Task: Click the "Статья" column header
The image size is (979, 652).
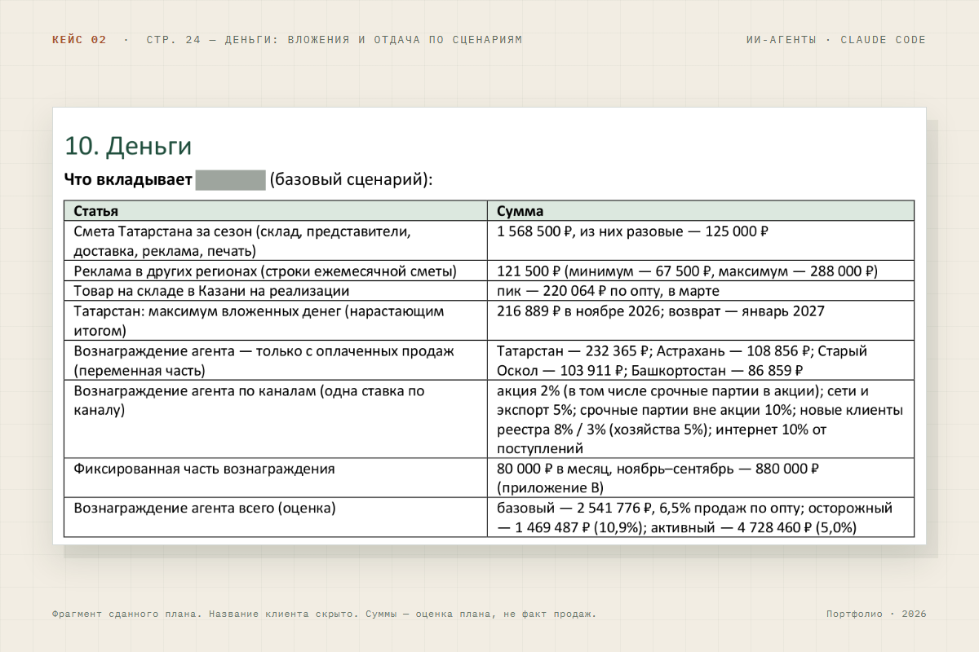Action: 276,210
